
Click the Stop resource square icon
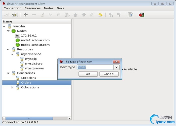click(x=59, y=15)
